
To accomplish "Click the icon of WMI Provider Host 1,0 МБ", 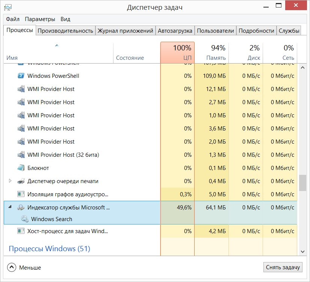I will [21, 115].
